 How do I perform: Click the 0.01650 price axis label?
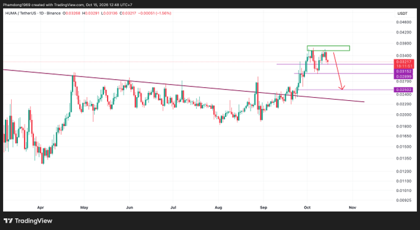pyautogui.click(x=404, y=136)
